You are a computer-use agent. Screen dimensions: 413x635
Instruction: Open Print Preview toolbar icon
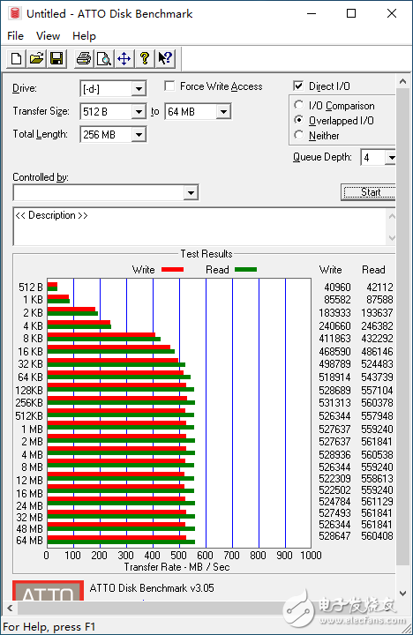point(104,59)
